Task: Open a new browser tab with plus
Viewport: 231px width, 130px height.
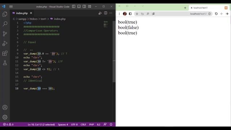Action: pyautogui.click(x=185, y=8)
